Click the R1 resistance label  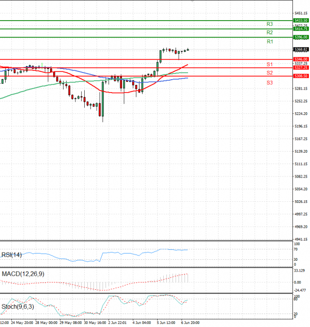click(270, 42)
